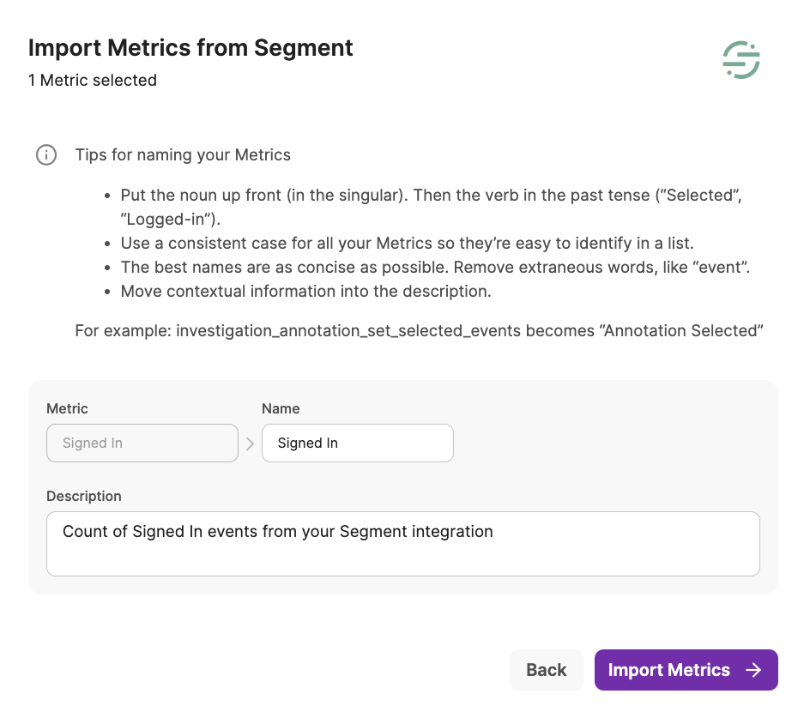Click the heading Import Metrics from Segment

coord(190,48)
